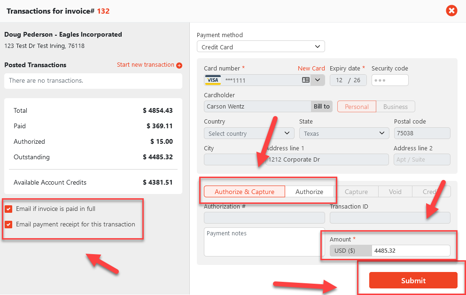Viewport: 466px width, 295px height.
Task: Select the Authorize & Capture tab
Action: (244, 192)
